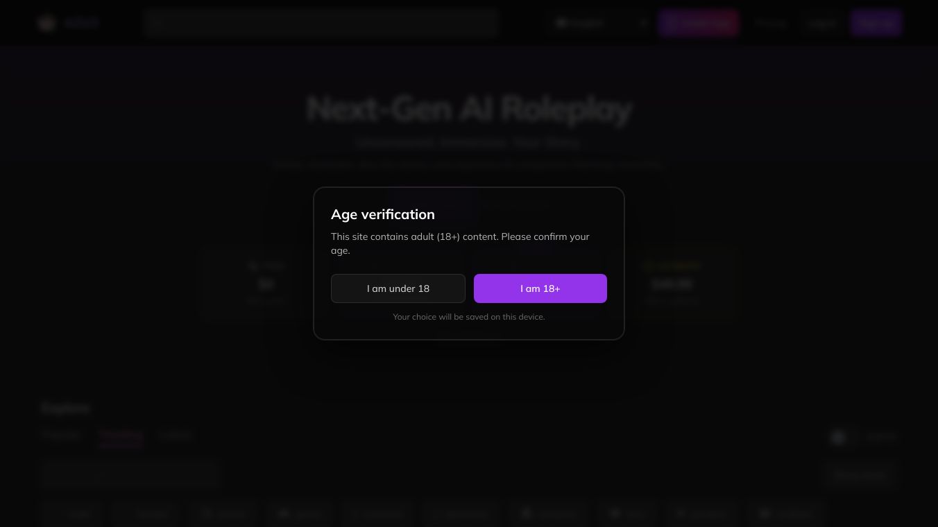Screen dimensions: 938x527
Task: Switch to the Latest tab under Explore
Action: click(x=175, y=435)
